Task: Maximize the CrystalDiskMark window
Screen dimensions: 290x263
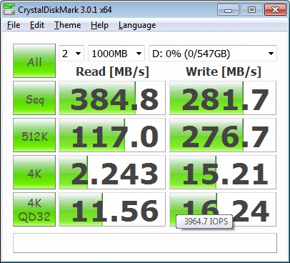Action: click(251, 10)
